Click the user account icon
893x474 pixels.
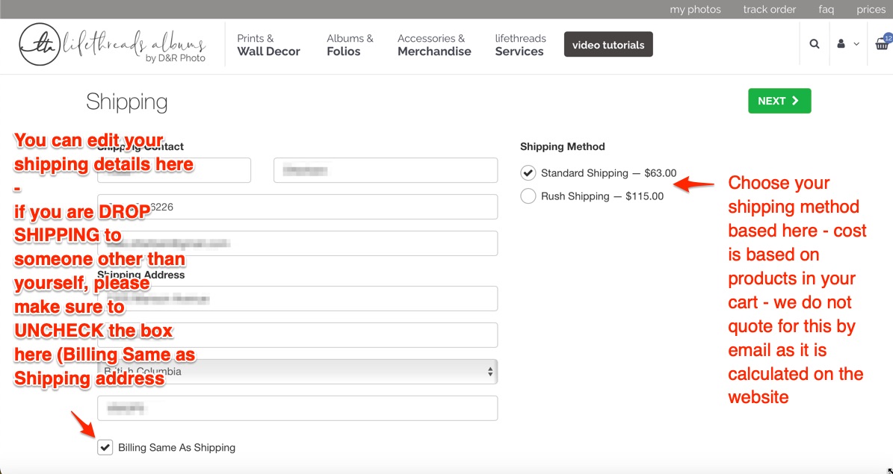pyautogui.click(x=841, y=44)
